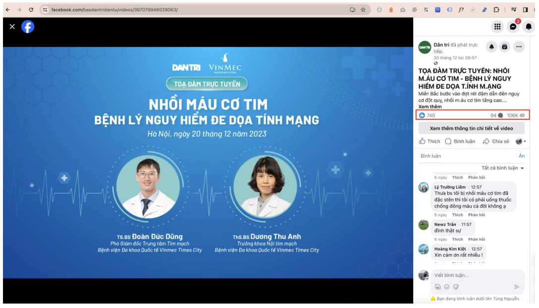This screenshot has height=308, width=539.
Task: Toggle live video notifications bell for post
Action: (x=491, y=47)
